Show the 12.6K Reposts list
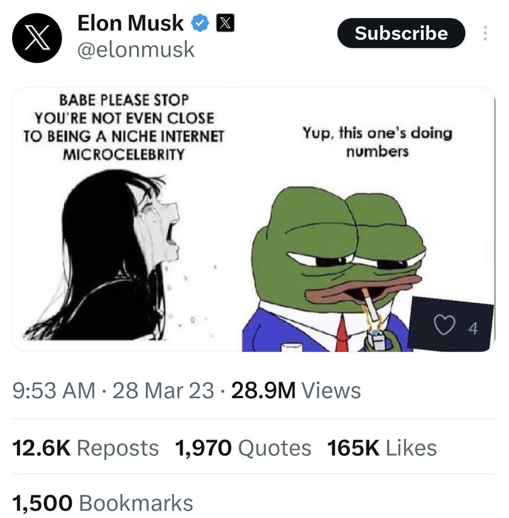Screen dimensions: 509x518 pyautogui.click(x=85, y=448)
